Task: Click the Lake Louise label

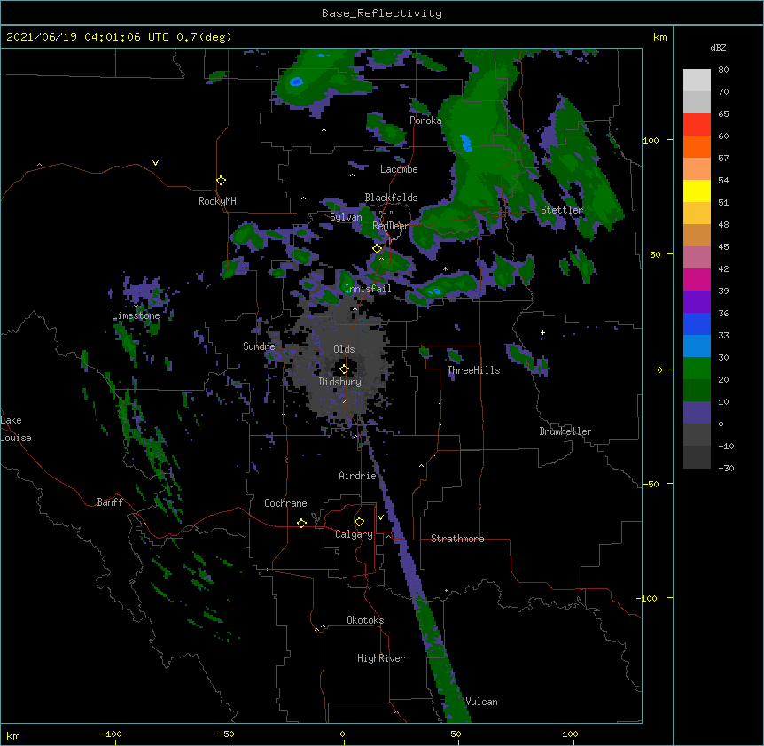Action: click(16, 429)
